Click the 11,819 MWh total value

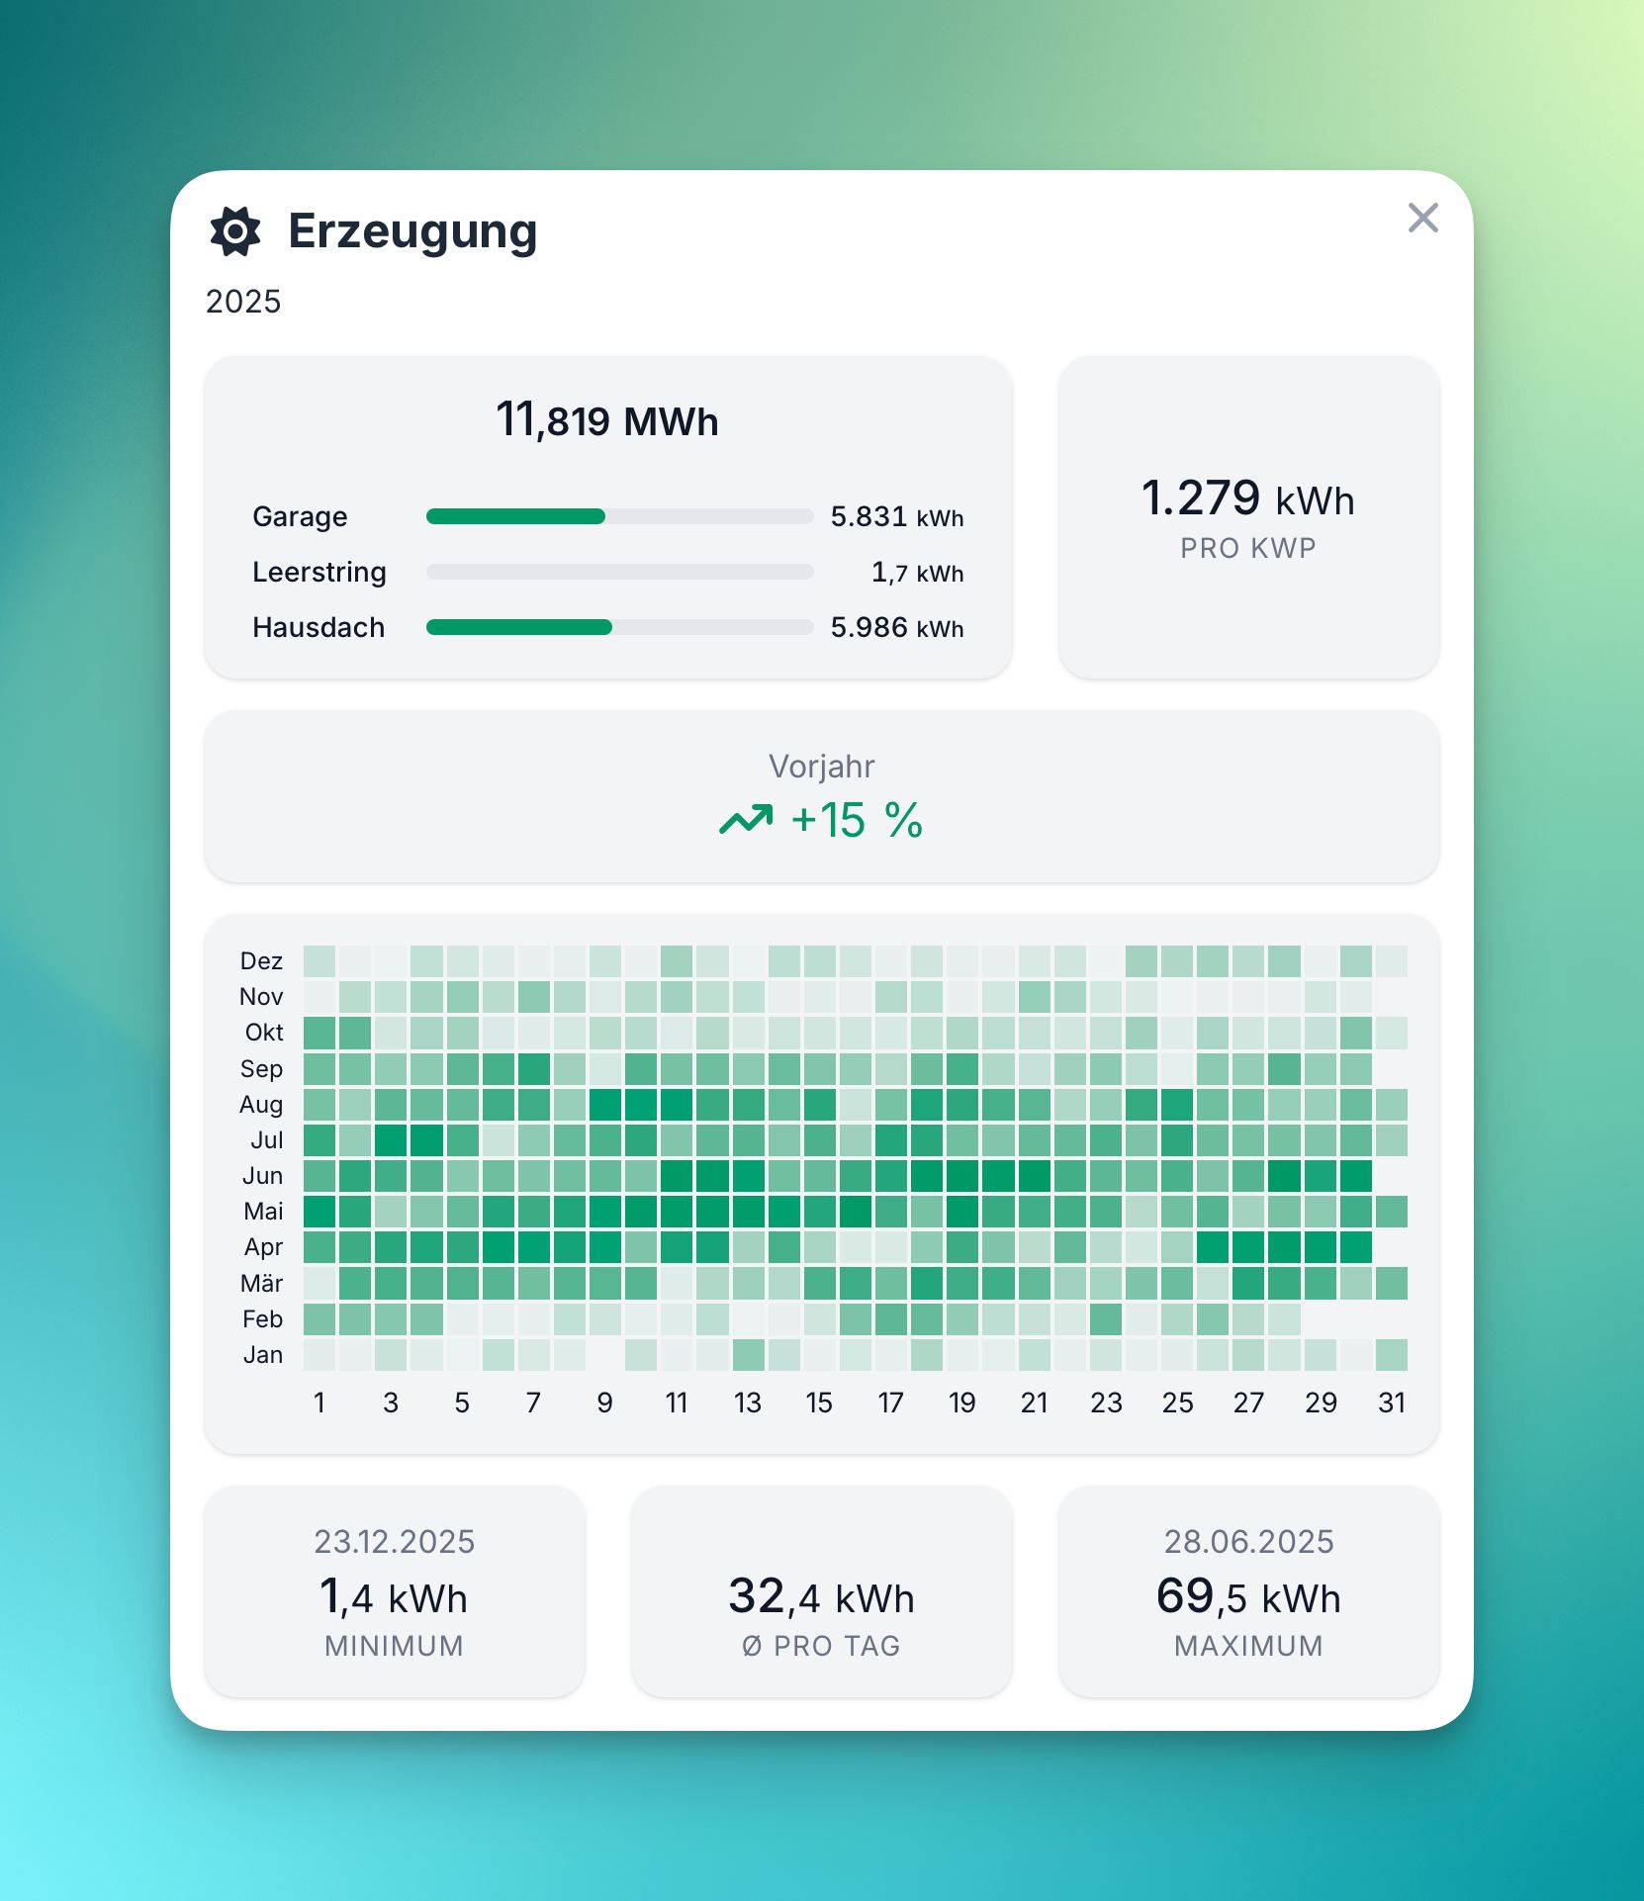click(x=607, y=420)
